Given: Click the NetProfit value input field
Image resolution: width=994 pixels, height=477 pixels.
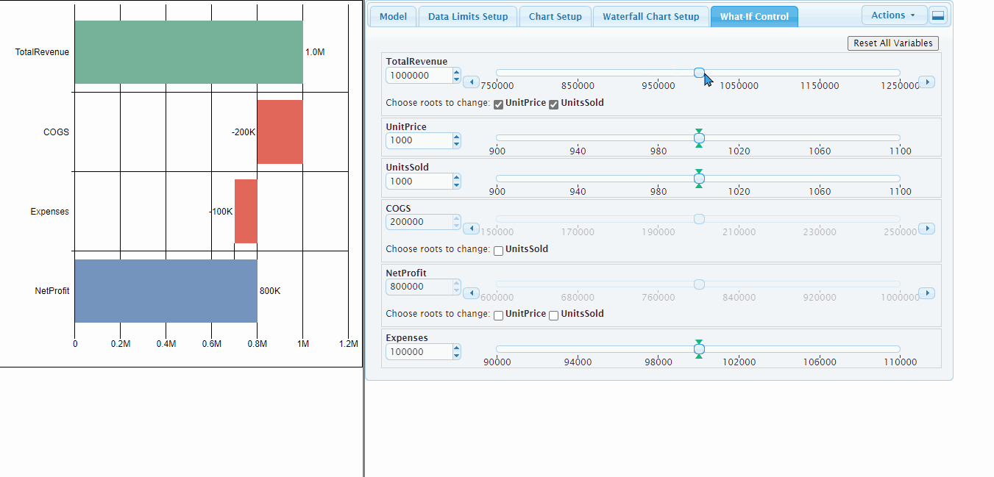Looking at the screenshot, I should (x=419, y=287).
